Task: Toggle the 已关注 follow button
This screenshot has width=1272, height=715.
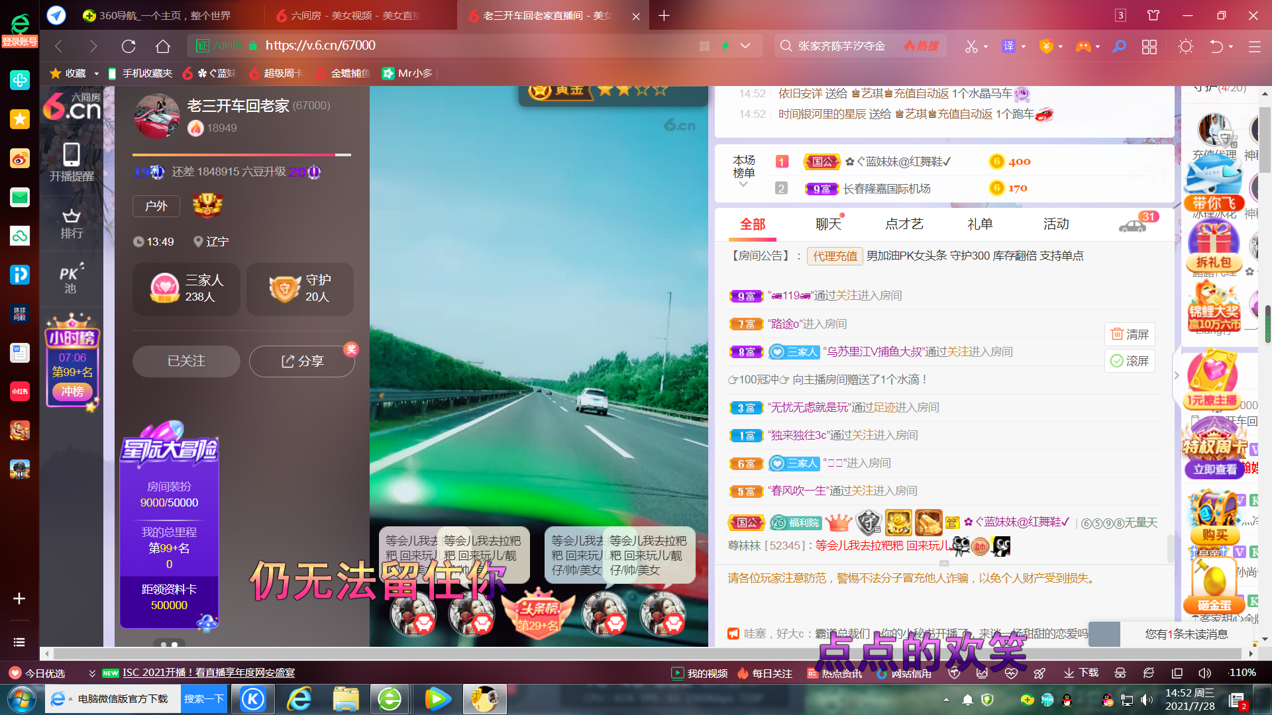Action: pyautogui.click(x=186, y=361)
